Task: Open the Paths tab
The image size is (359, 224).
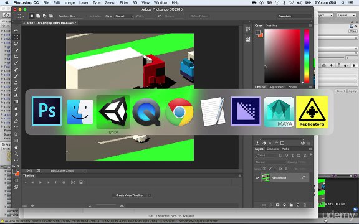Action: 285,149
